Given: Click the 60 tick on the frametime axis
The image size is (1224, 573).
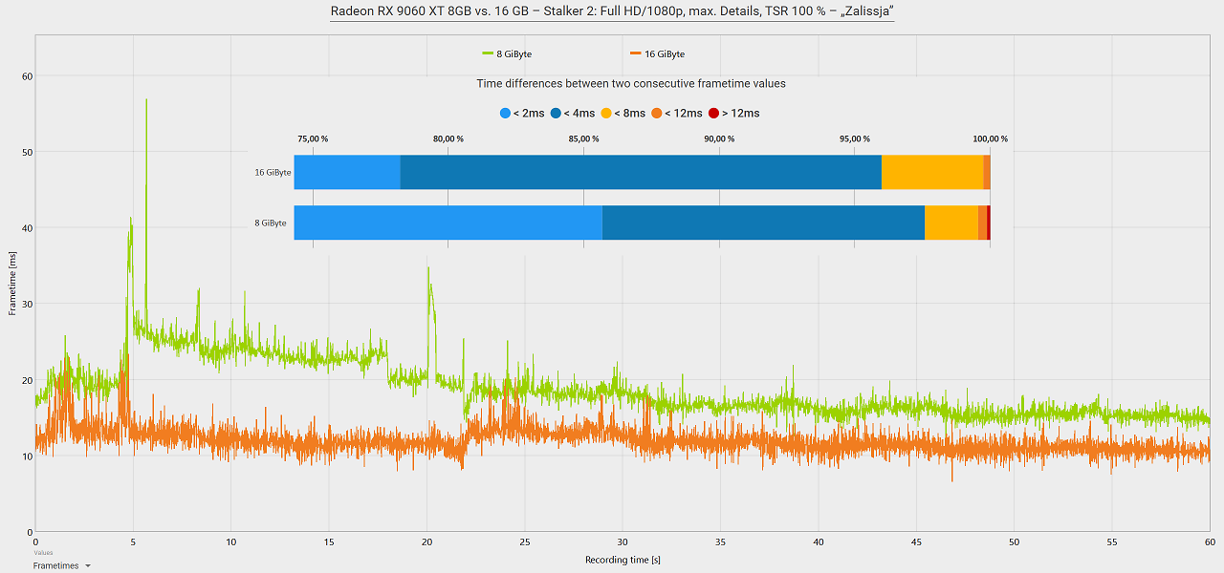Looking at the screenshot, I should pyautogui.click(x=28, y=76).
